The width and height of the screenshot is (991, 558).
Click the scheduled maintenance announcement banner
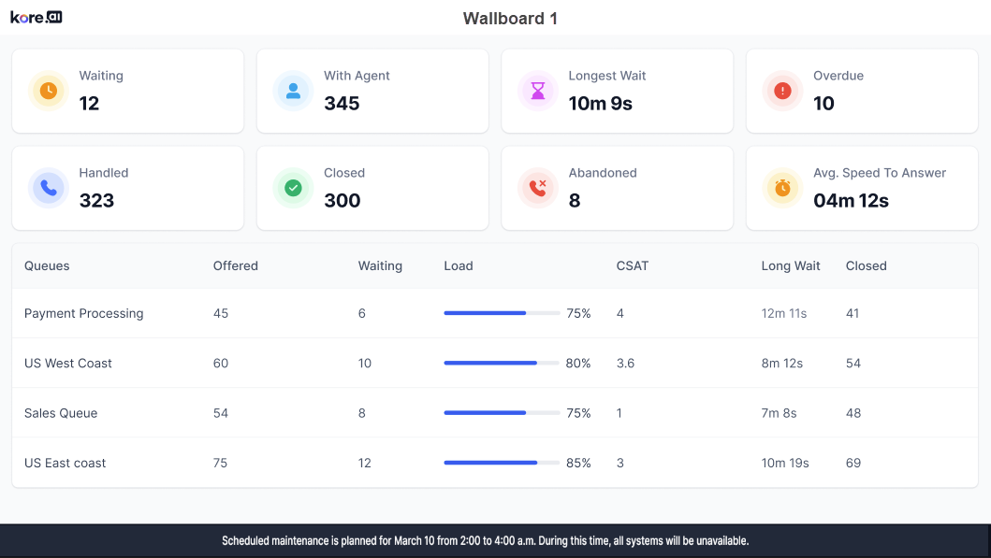[x=486, y=541]
